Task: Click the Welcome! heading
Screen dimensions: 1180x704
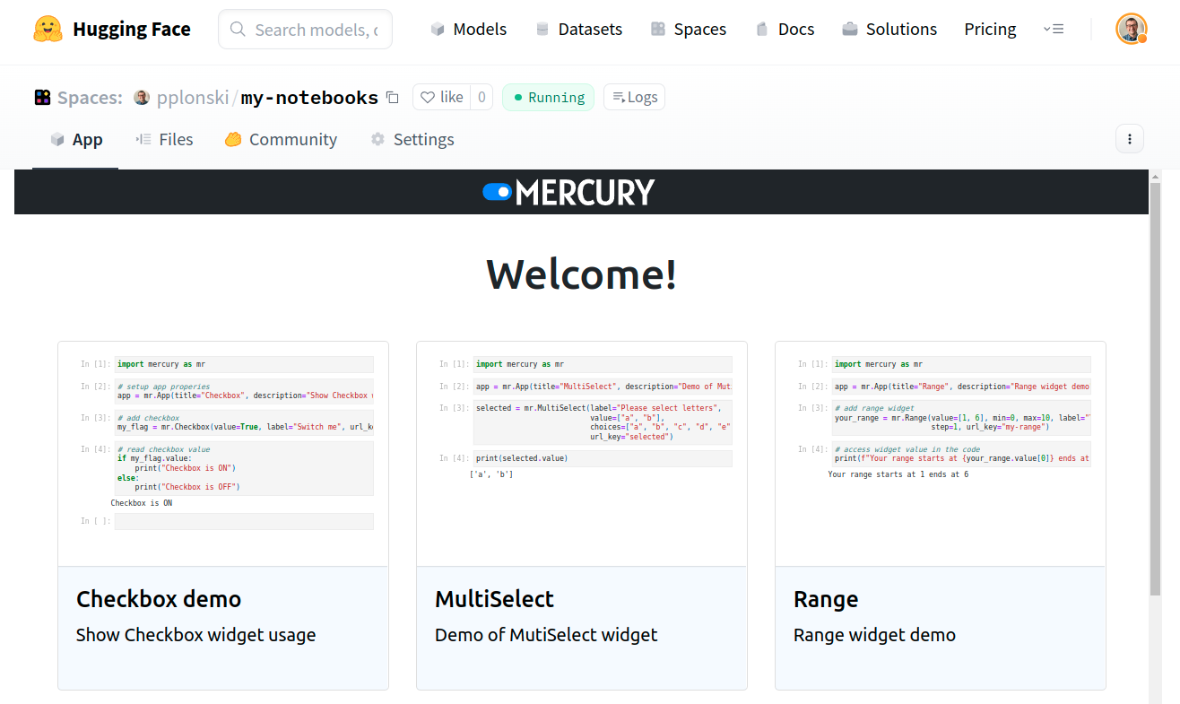Action: tap(582, 274)
